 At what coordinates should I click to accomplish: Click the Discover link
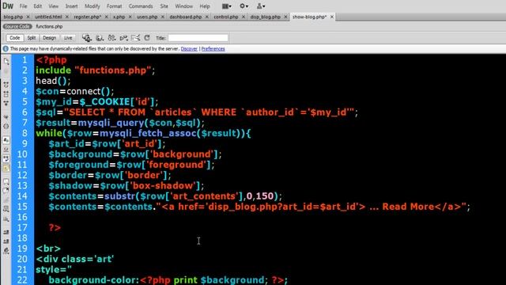coord(189,49)
